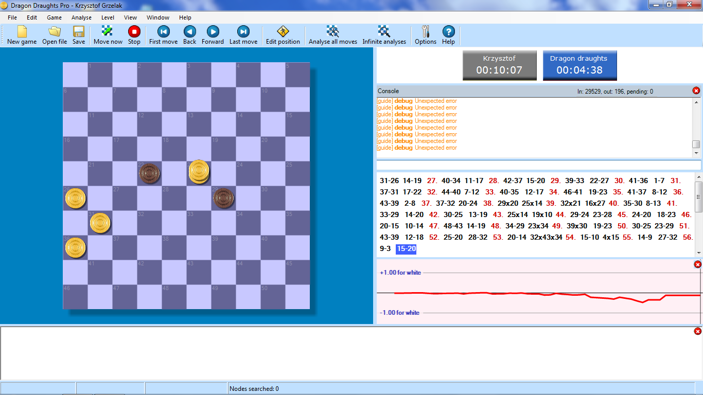703x395 pixels.
Task: Click the white piece on square 31
Action: click(x=100, y=223)
